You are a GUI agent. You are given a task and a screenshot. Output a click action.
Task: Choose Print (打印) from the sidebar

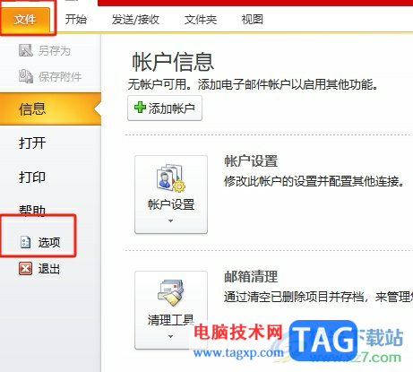[x=32, y=177]
